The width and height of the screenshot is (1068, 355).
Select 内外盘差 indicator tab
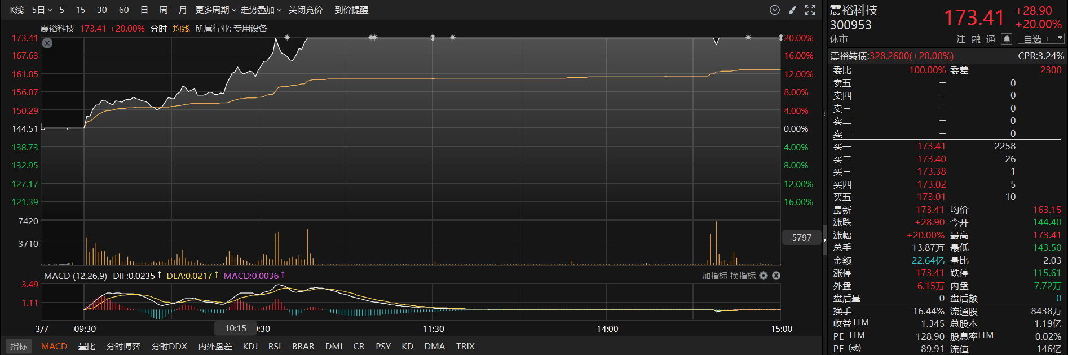(215, 347)
